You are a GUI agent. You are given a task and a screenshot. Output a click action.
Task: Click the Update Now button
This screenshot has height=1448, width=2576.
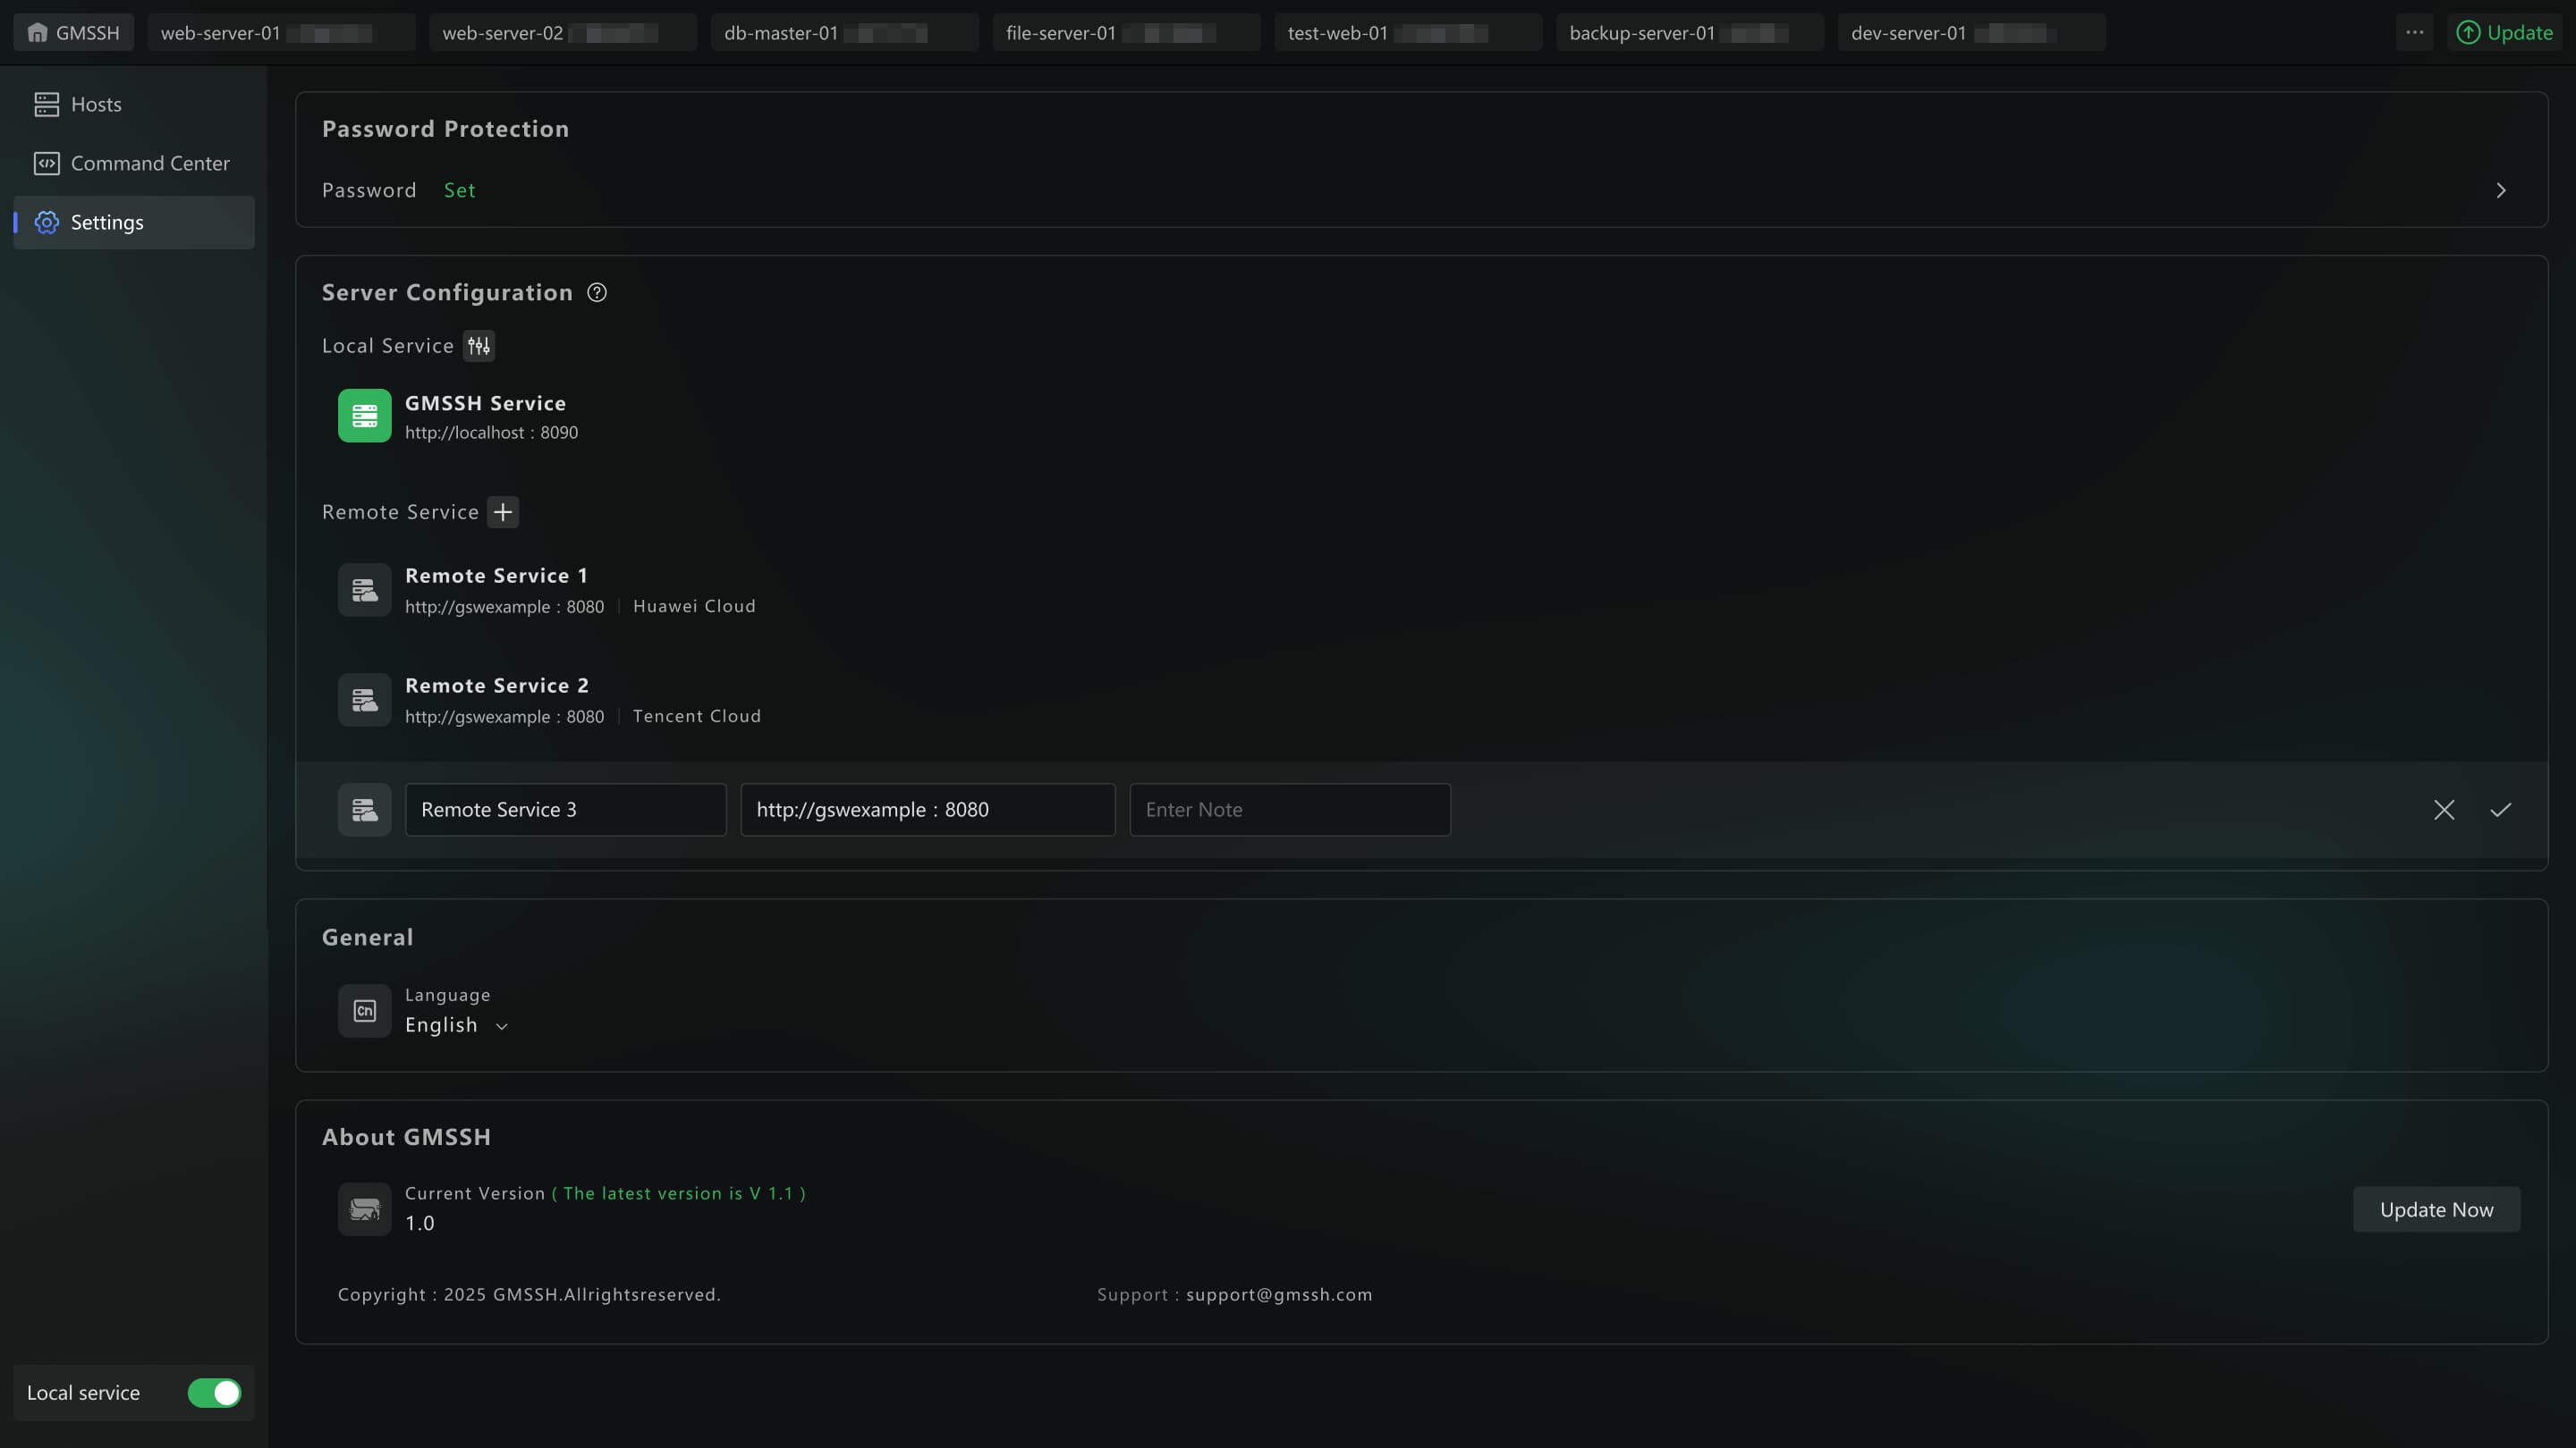tap(2436, 1209)
